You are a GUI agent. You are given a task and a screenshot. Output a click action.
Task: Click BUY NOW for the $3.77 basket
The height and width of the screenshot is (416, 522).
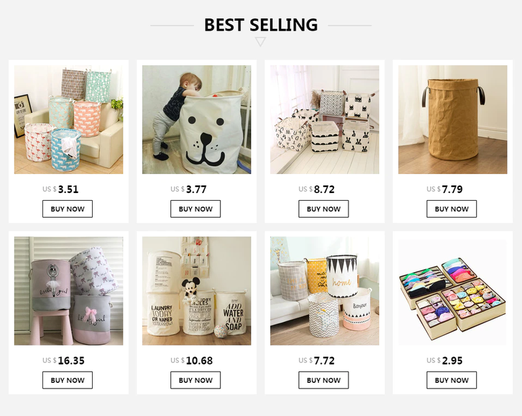point(195,209)
